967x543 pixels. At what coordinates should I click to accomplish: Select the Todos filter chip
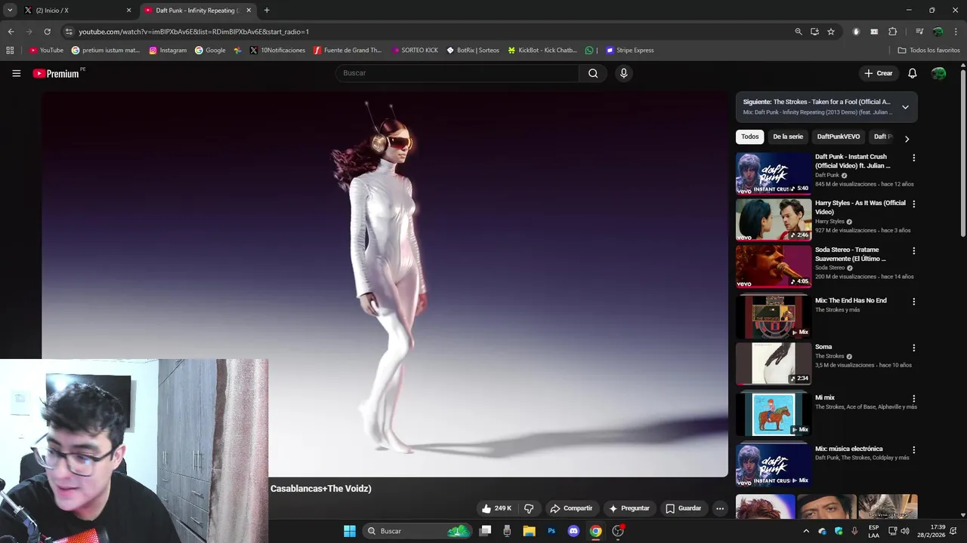[x=750, y=137]
